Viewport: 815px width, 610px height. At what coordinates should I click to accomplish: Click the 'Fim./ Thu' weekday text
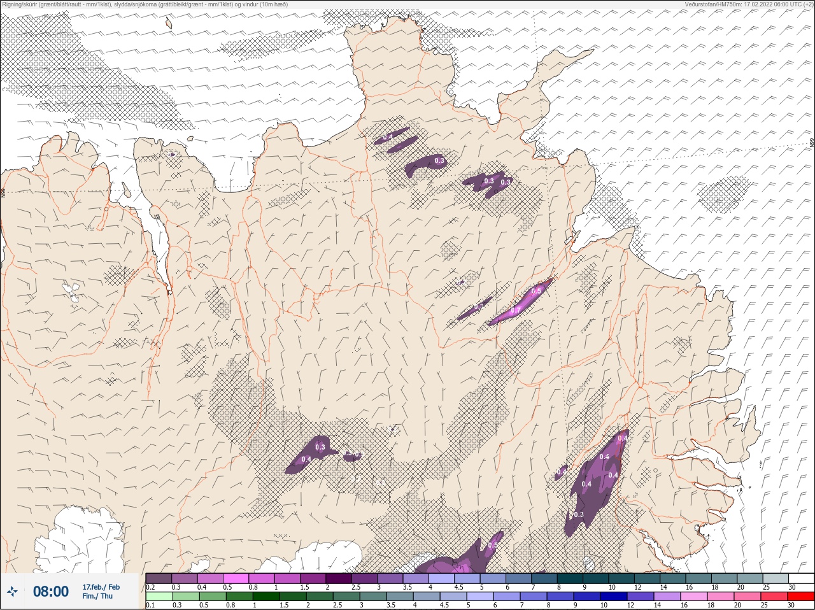point(97,596)
